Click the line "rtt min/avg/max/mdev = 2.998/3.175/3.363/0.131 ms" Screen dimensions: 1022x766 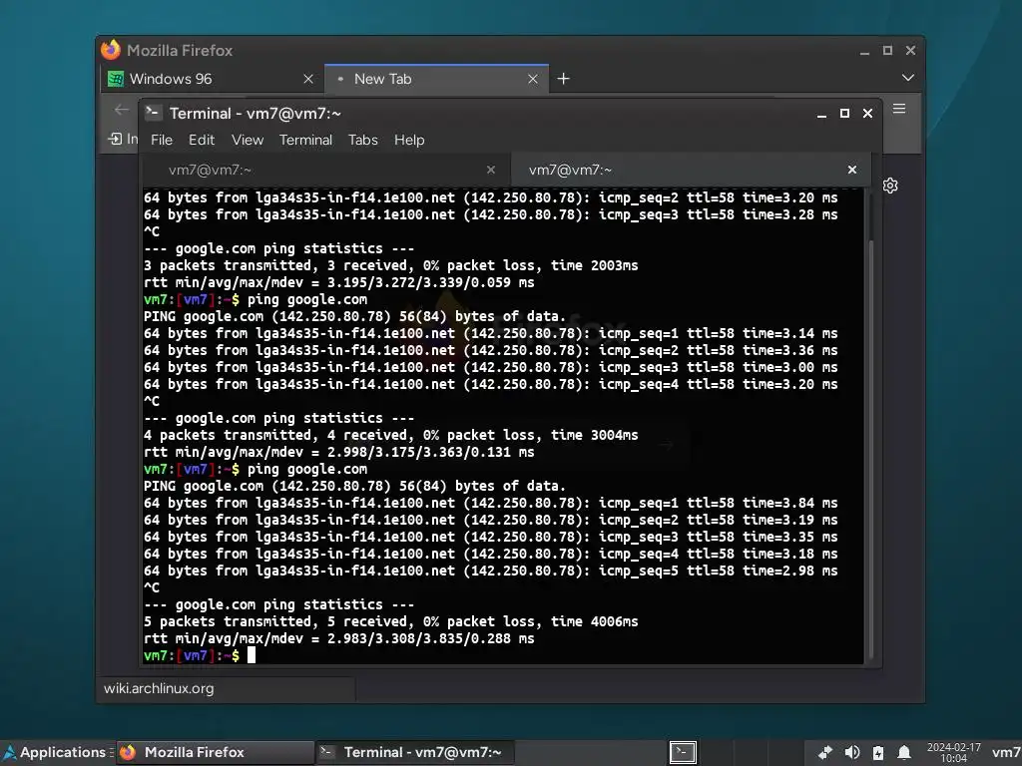click(x=339, y=452)
